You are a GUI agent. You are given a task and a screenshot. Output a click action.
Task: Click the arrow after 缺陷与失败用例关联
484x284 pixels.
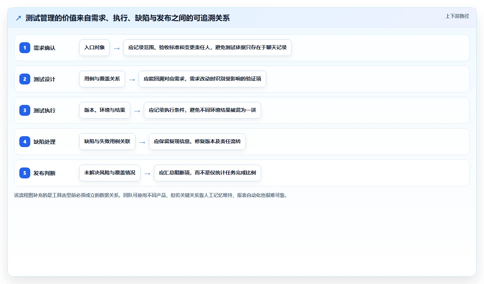click(x=142, y=142)
